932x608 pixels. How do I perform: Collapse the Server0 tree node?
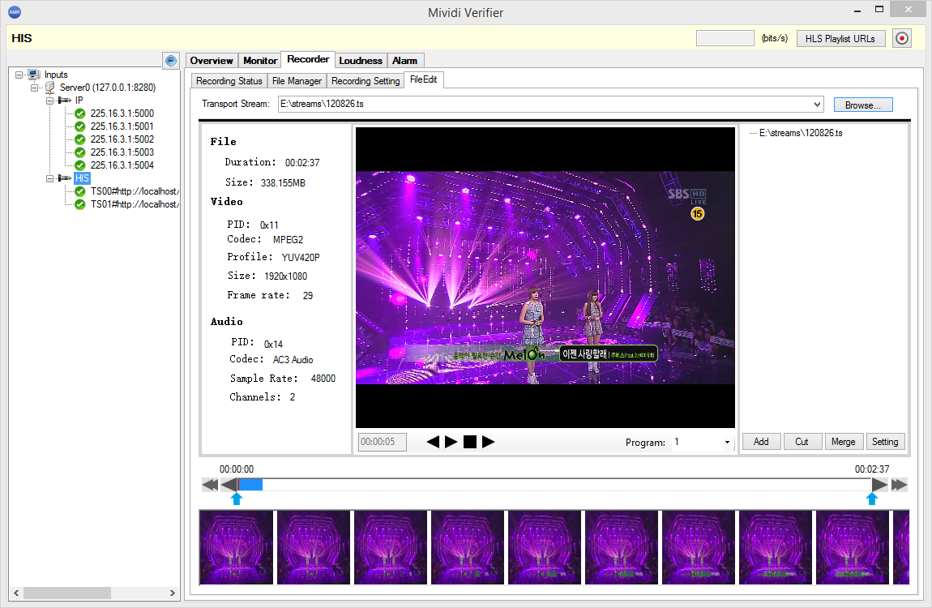(35, 88)
